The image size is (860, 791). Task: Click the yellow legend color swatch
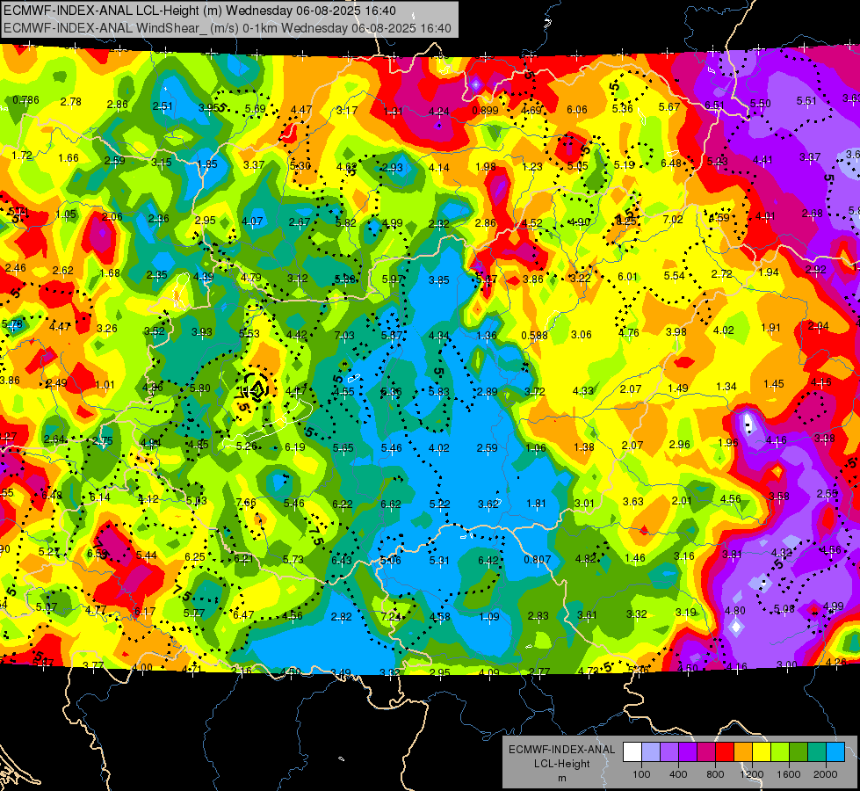(x=762, y=752)
